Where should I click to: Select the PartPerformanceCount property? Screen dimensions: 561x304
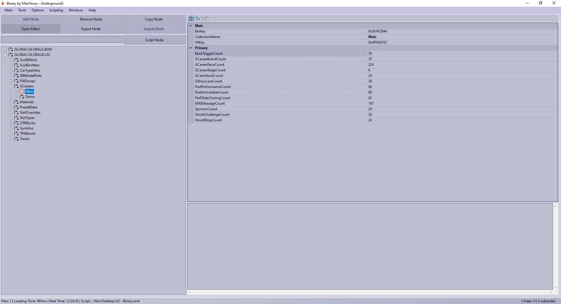tap(213, 87)
